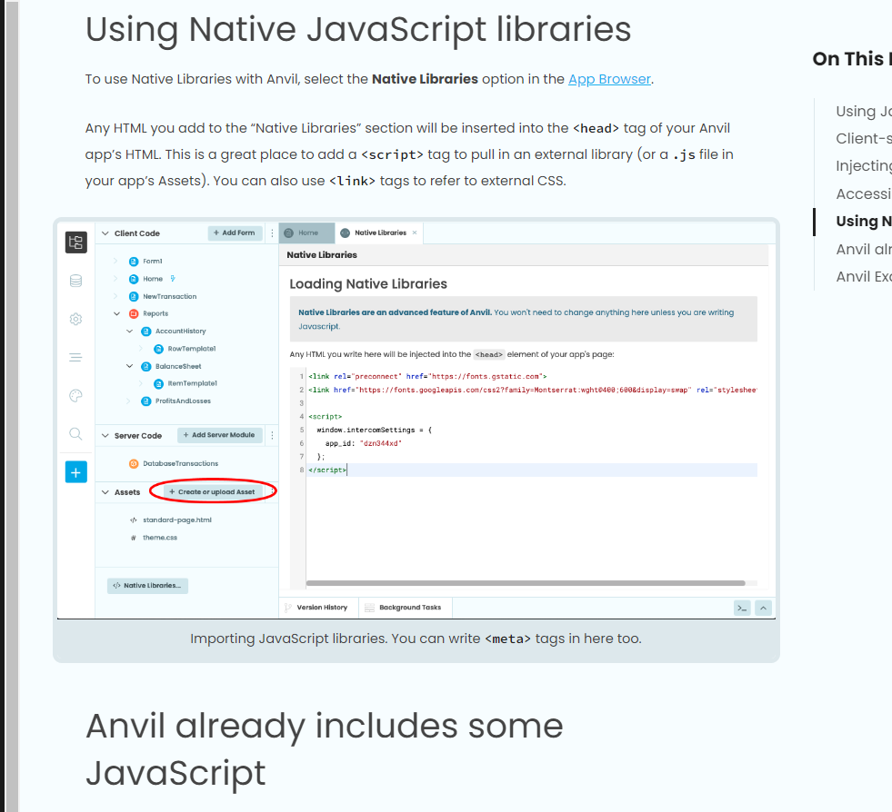
Task: Click the Search magnifier sidebar icon
Action: click(75, 433)
